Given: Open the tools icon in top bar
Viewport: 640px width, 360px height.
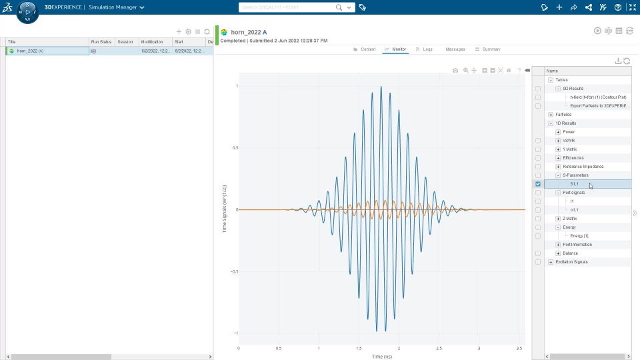Looking at the screenshot, I should pos(603,7).
